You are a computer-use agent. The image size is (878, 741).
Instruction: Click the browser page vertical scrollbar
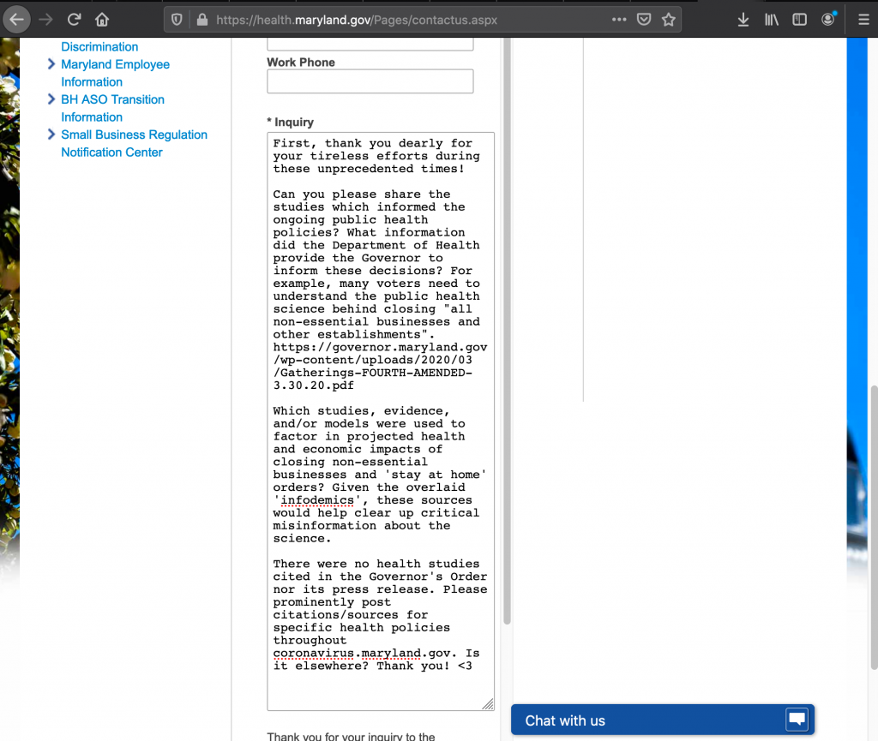click(874, 528)
